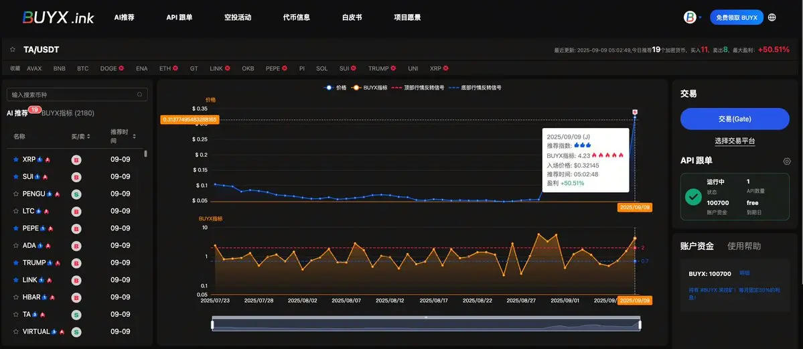Select BTC in the favorites bar
Viewport: 803px width, 349px height.
click(83, 68)
